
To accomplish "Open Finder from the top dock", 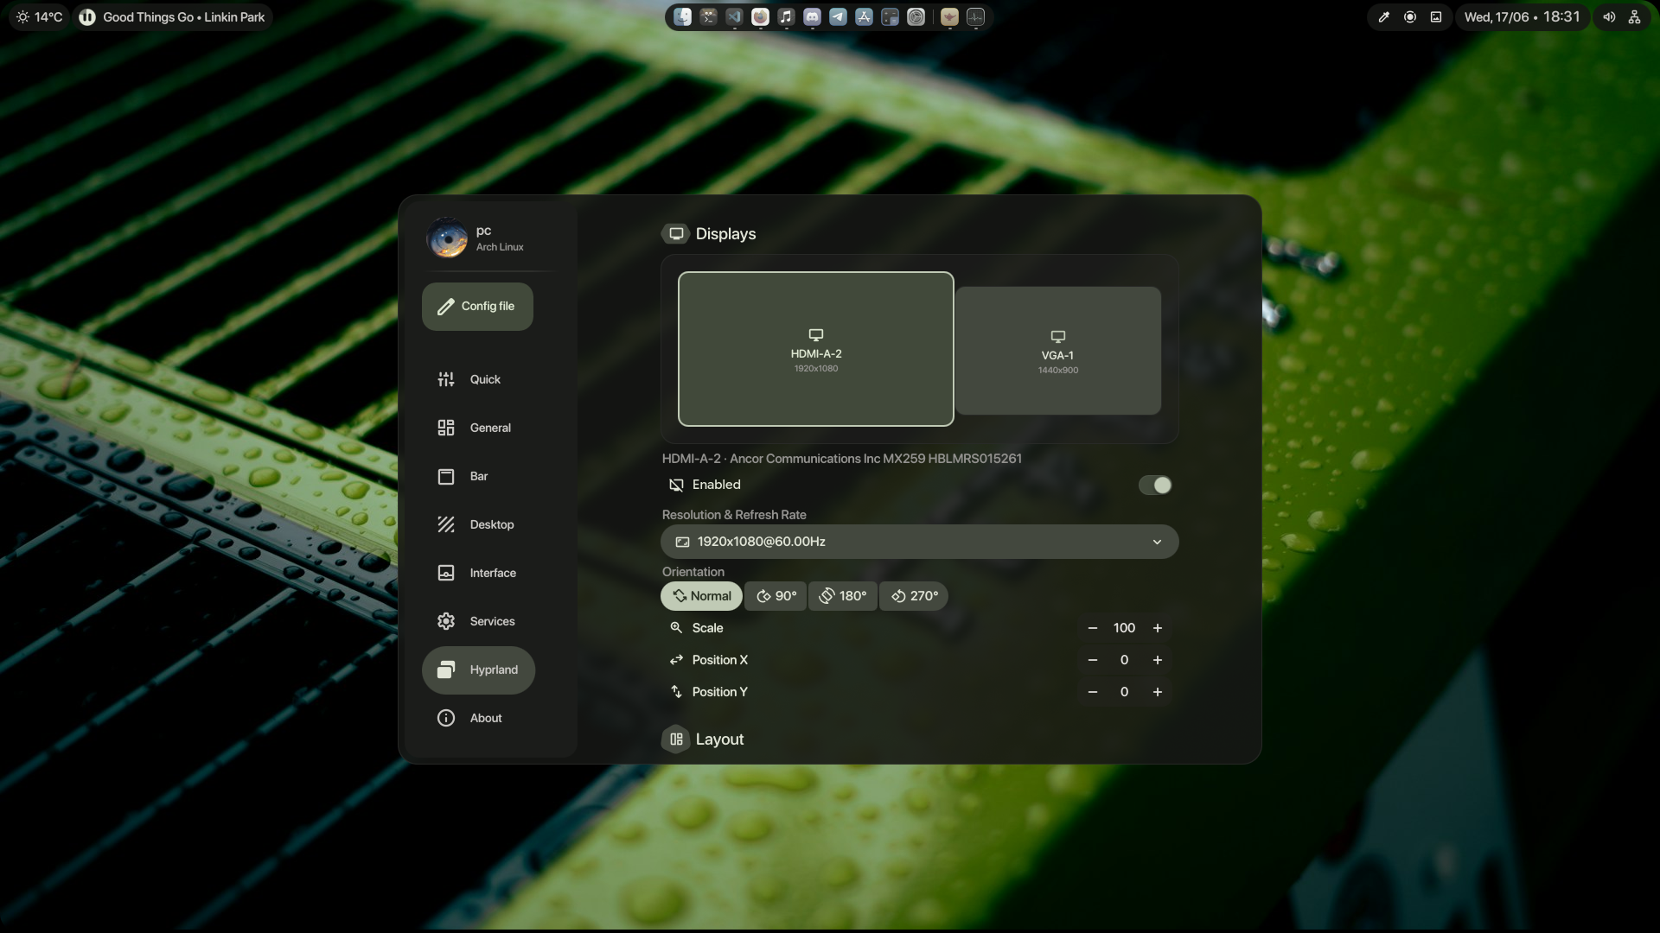I will click(x=682, y=16).
